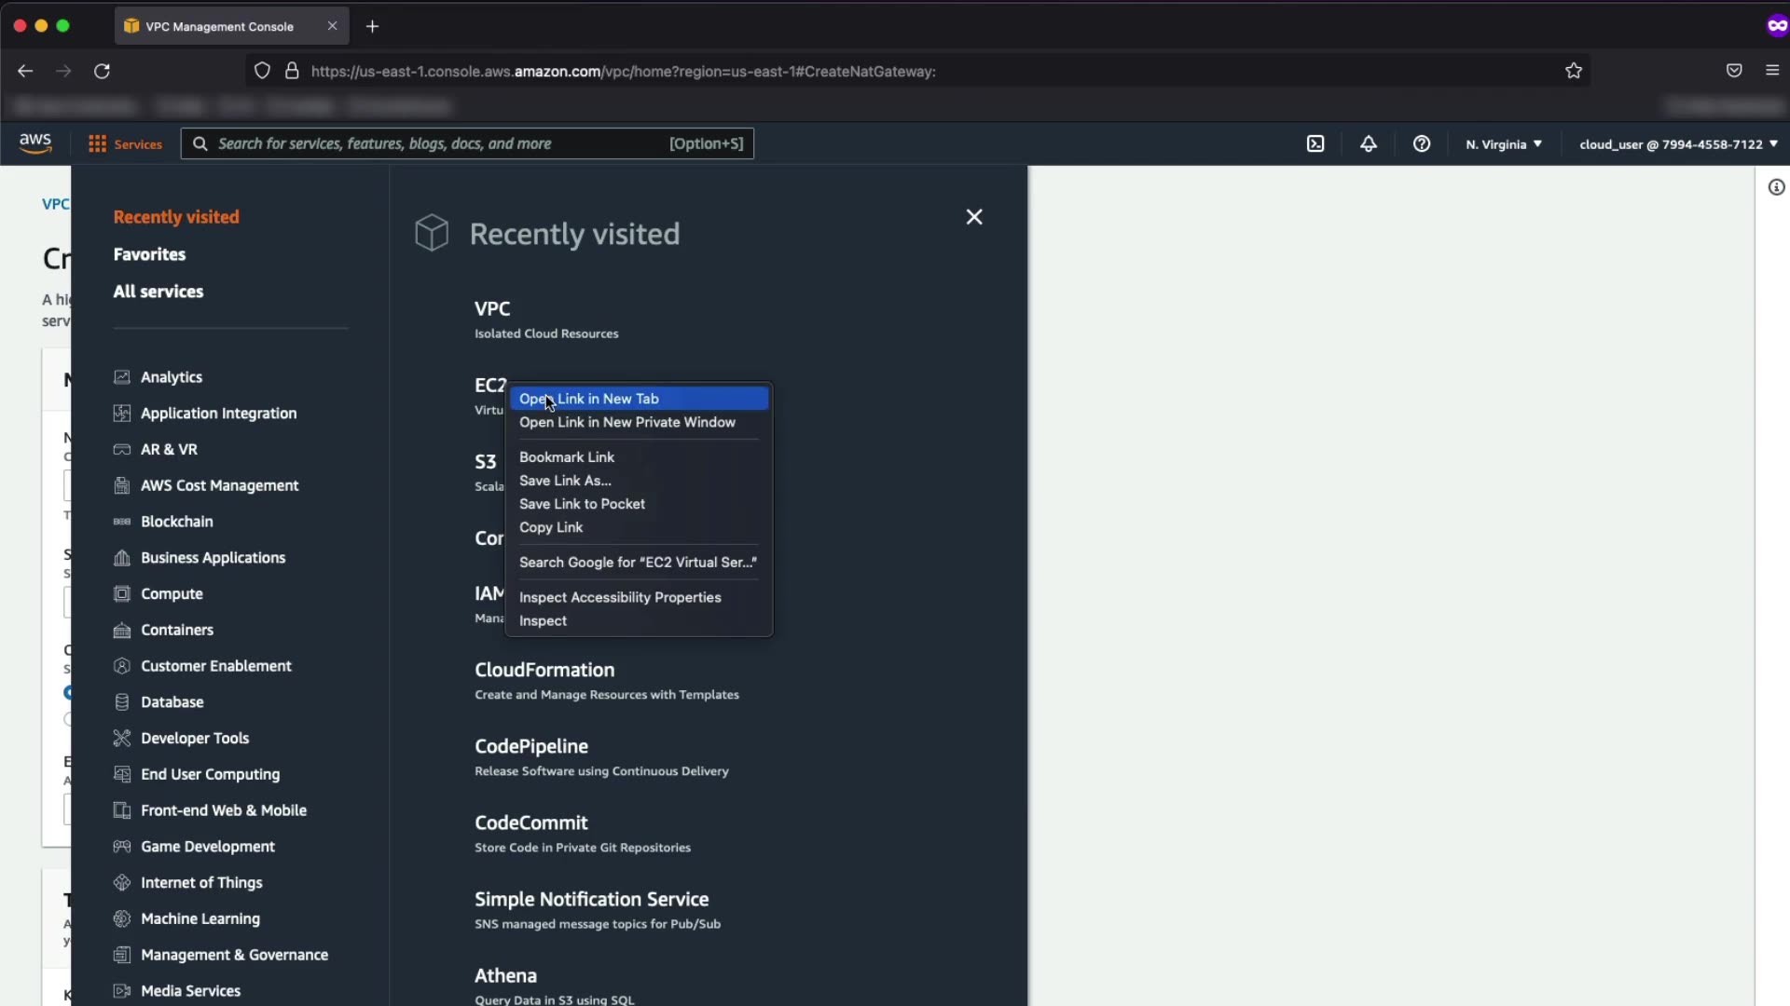Bookmark this page with star icon
This screenshot has width=1790, height=1006.
pyautogui.click(x=1574, y=71)
